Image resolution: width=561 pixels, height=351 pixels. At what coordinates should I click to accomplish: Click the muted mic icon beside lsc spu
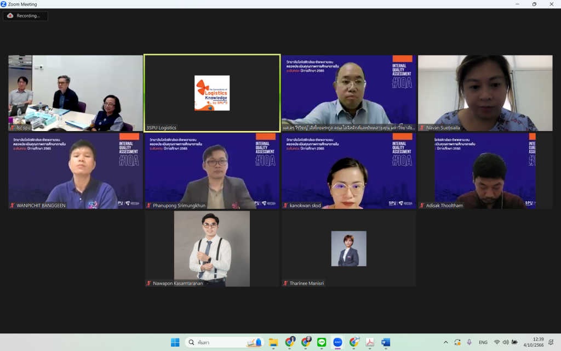[13, 127]
